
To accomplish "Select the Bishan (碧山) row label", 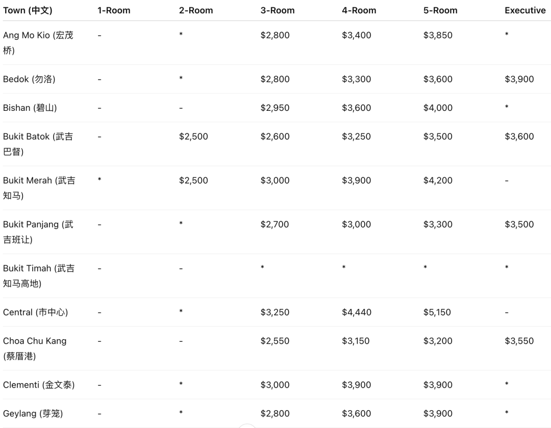I will tap(30, 108).
